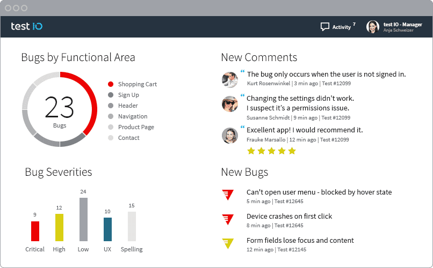
Task: Click the test IO logo
Action: click(27, 26)
